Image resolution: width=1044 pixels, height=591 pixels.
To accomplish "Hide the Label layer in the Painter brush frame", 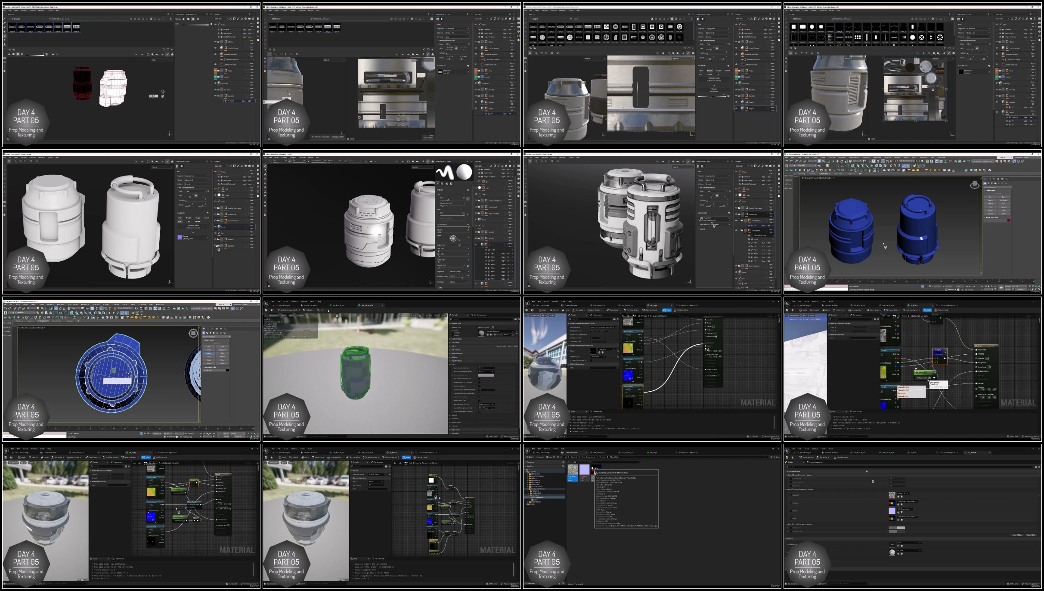I will (x=476, y=194).
